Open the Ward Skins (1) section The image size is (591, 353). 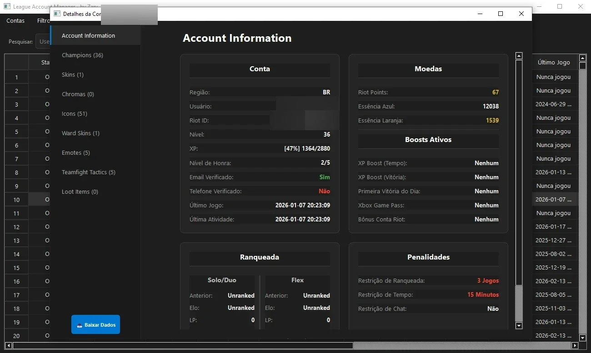point(95,133)
